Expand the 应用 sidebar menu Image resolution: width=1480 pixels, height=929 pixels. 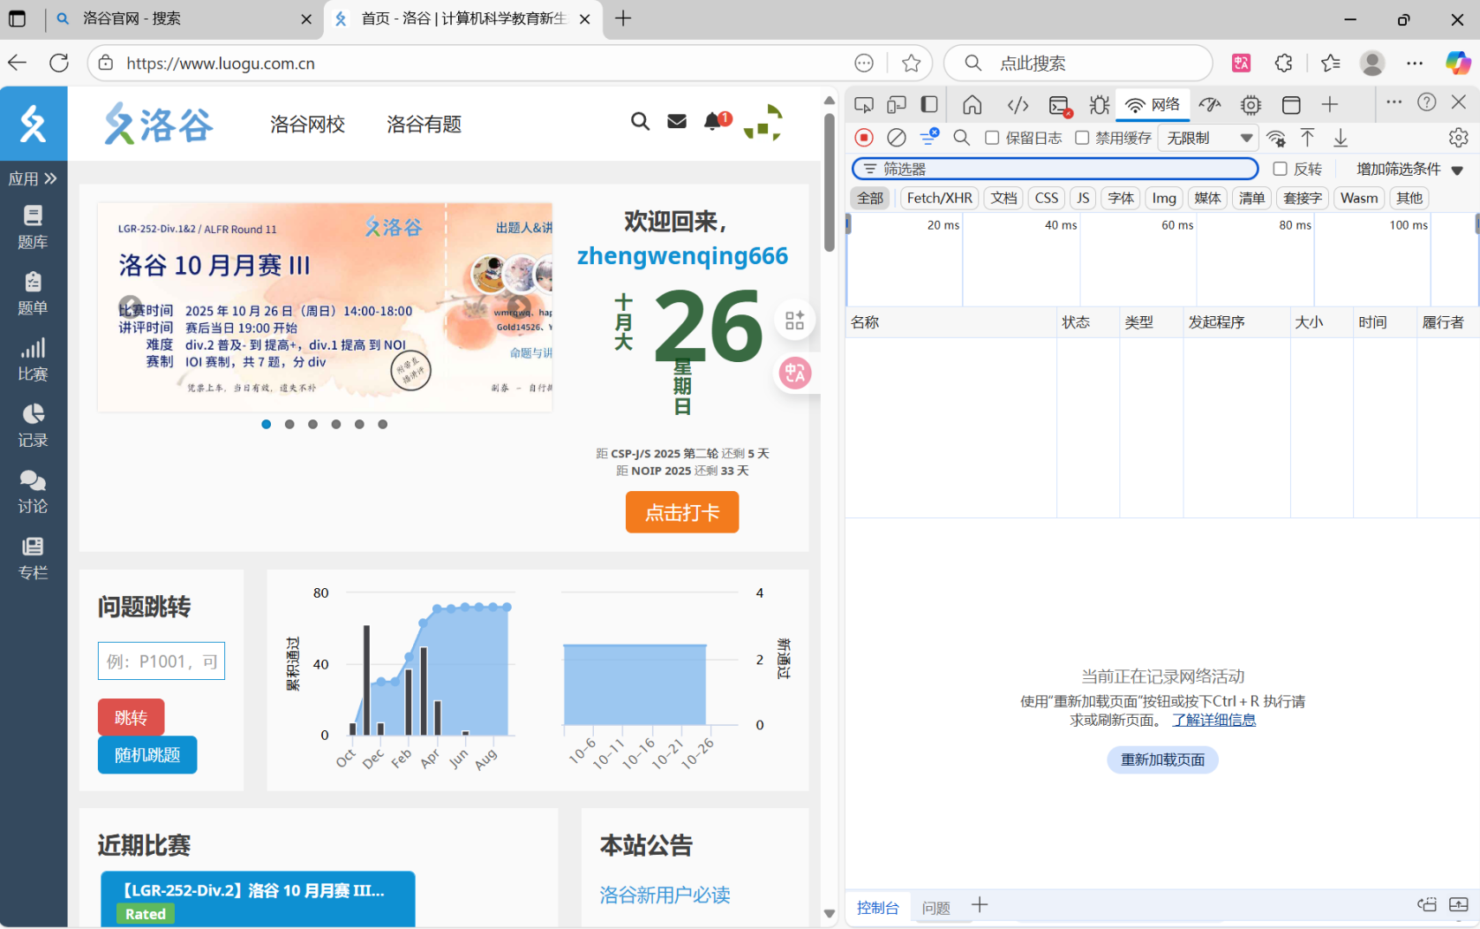click(33, 178)
